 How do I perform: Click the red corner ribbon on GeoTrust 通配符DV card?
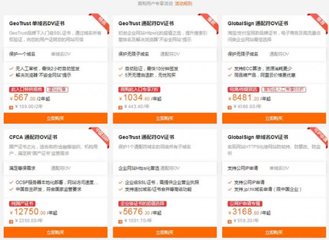click(210, 22)
